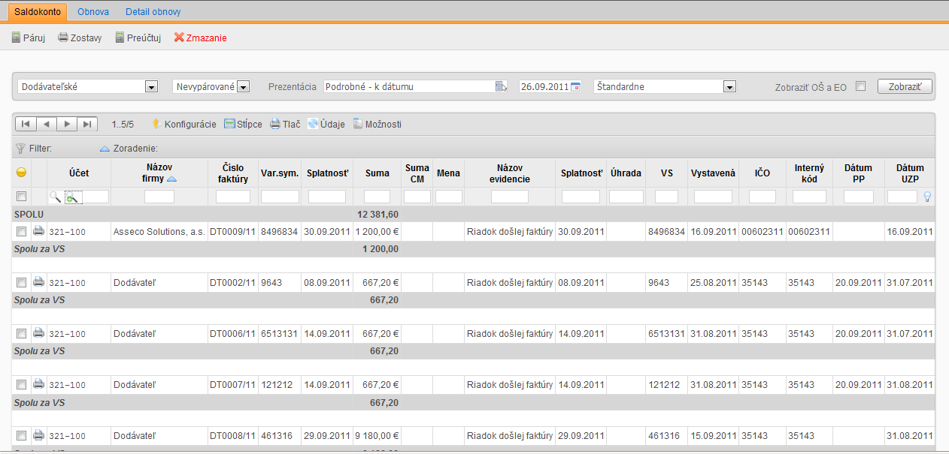Toggle the select-all checkbox in filter row
Image resolution: width=949 pixels, height=454 pixels.
(x=22, y=197)
